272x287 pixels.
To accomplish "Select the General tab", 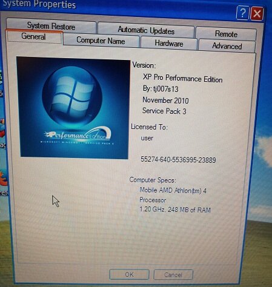I will 34,36.
